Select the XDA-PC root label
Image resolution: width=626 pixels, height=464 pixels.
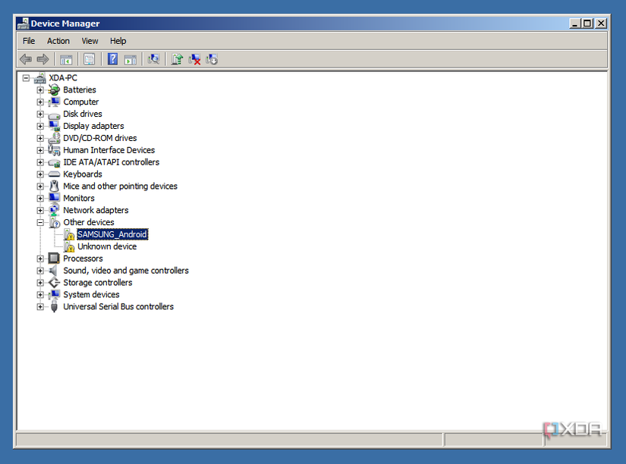(63, 78)
